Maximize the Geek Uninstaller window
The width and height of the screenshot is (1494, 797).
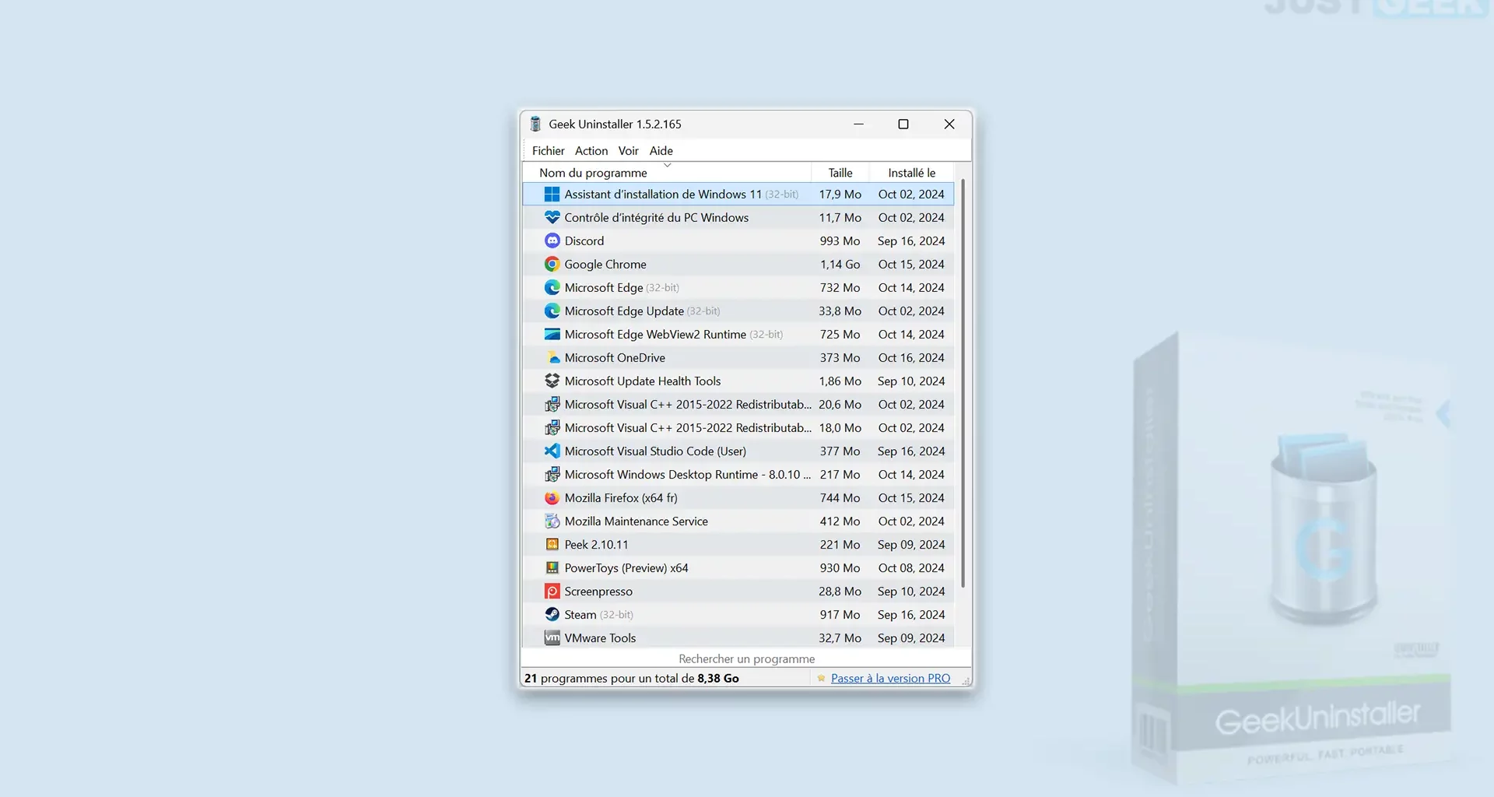pos(903,124)
